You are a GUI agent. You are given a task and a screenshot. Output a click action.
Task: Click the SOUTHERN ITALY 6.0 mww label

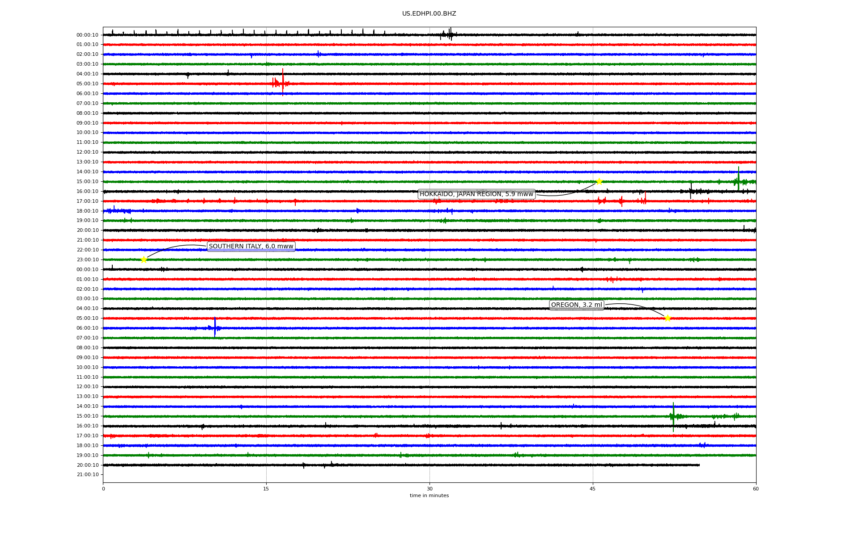251,246
